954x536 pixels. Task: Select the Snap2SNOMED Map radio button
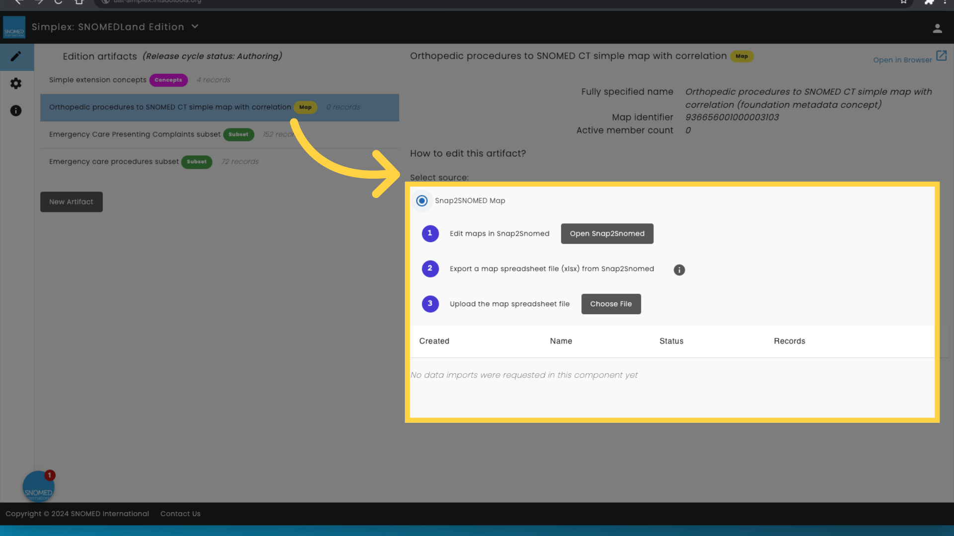pyautogui.click(x=422, y=201)
